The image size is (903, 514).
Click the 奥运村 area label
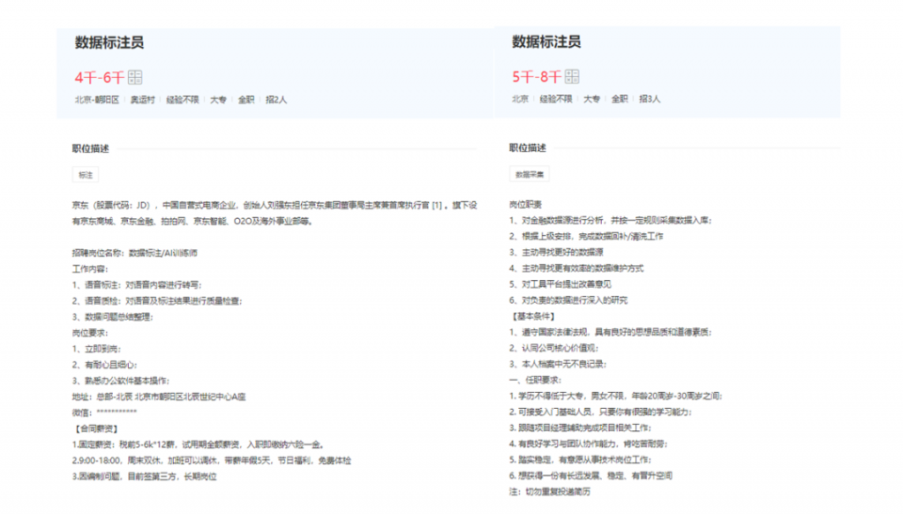pos(142,101)
